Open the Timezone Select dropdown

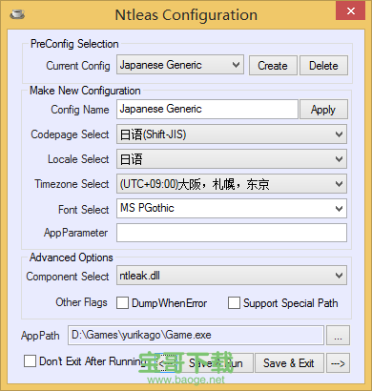(232, 184)
